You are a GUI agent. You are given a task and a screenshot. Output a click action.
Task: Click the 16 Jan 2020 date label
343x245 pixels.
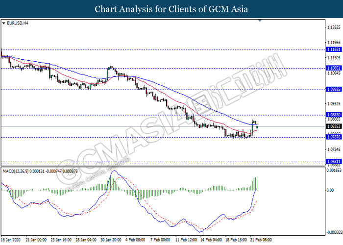[11, 240]
